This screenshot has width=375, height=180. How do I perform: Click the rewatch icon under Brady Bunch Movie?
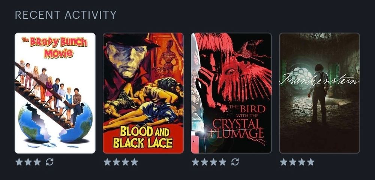point(49,162)
